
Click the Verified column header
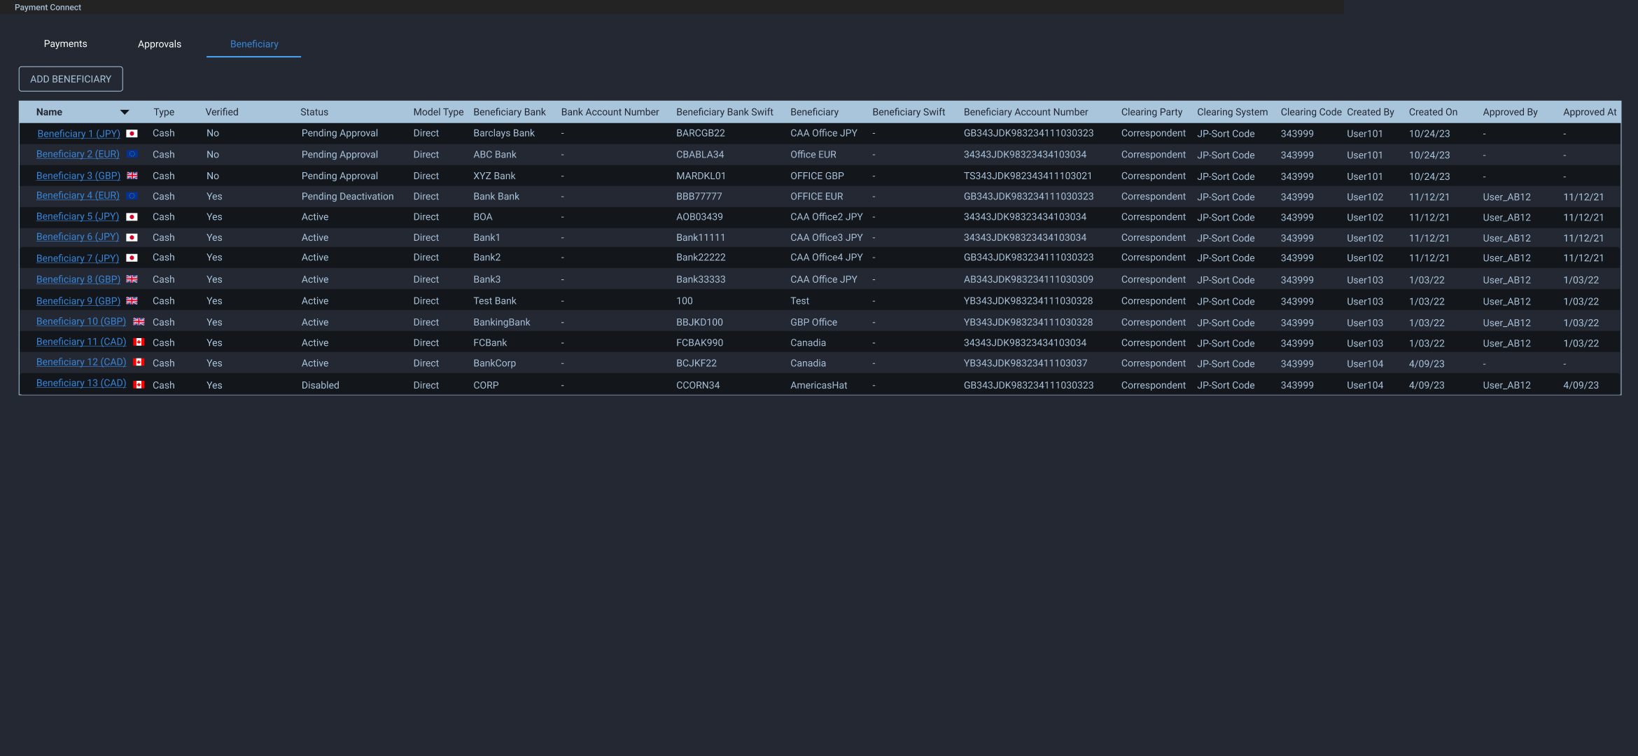[222, 112]
